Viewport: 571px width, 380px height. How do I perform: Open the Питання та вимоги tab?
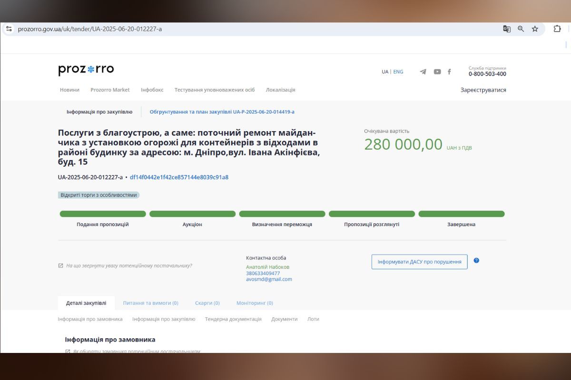[x=150, y=303]
